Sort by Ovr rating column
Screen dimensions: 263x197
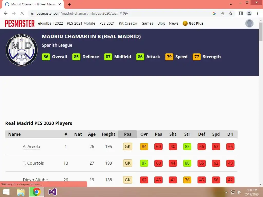coord(144,134)
